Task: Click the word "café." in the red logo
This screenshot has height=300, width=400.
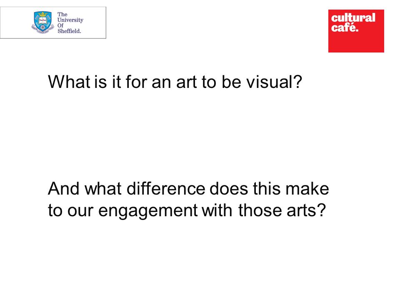Action: (345, 27)
